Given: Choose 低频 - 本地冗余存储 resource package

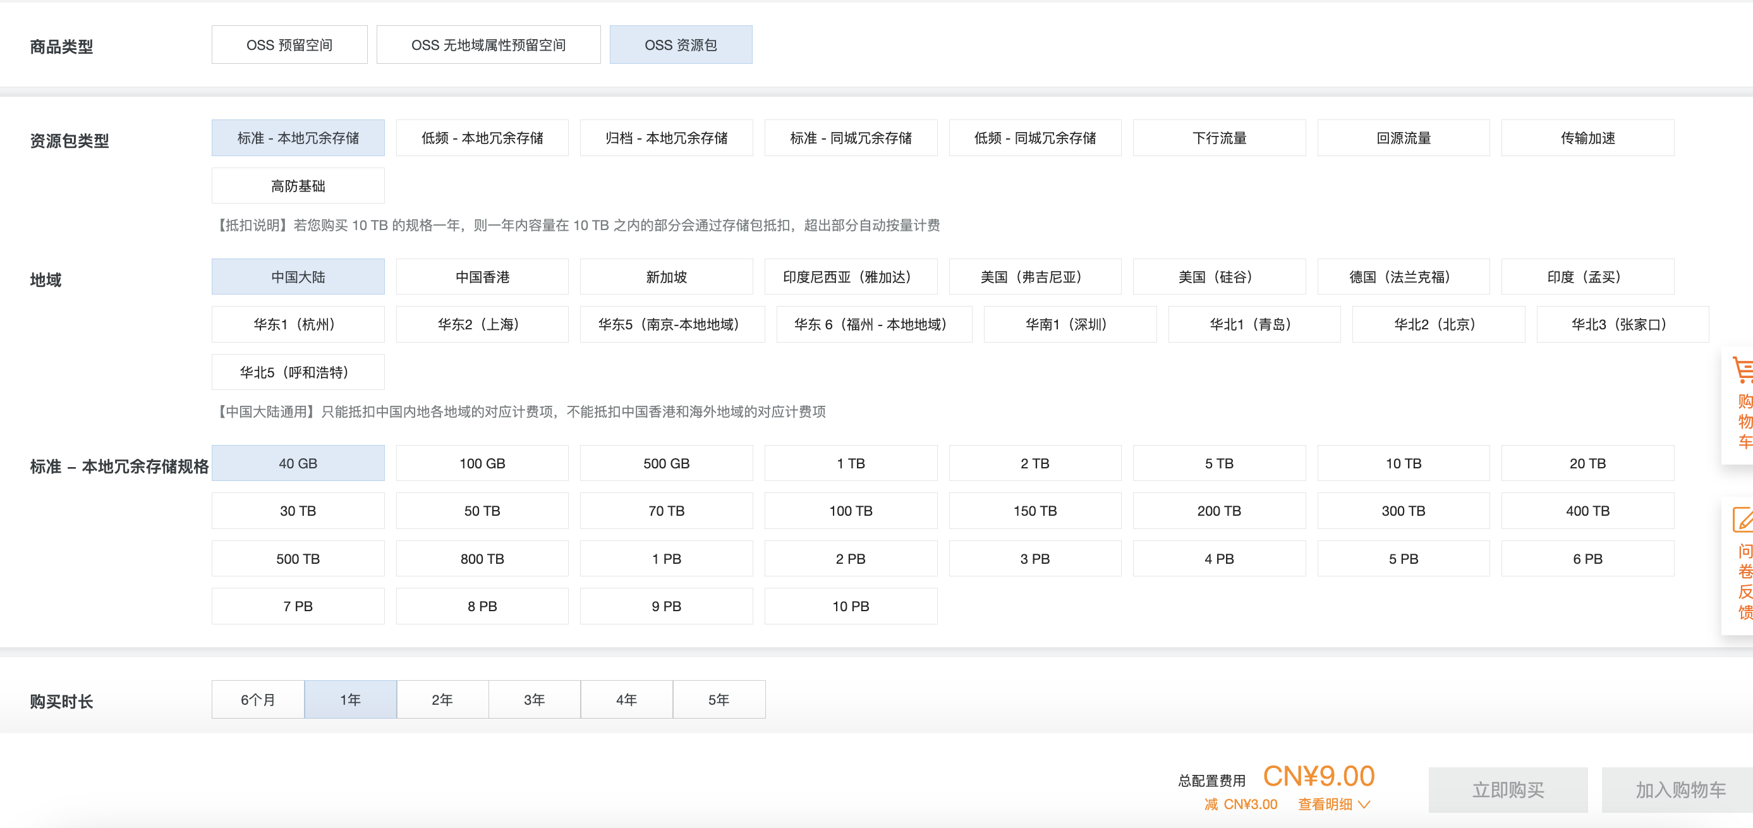Looking at the screenshot, I should point(482,138).
